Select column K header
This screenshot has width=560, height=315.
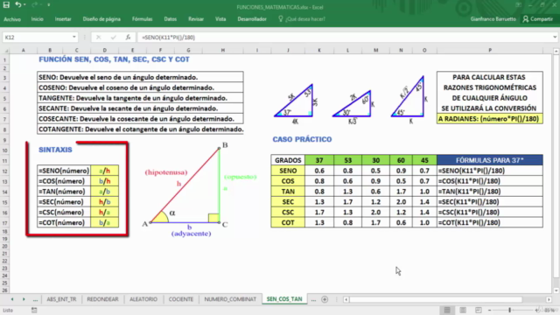[x=318, y=51]
